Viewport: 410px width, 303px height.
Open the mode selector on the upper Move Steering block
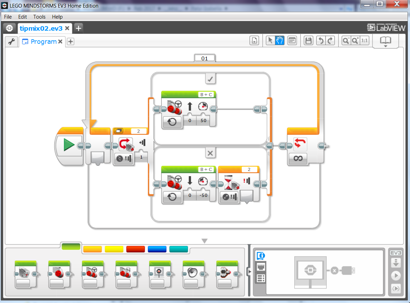pos(172,122)
